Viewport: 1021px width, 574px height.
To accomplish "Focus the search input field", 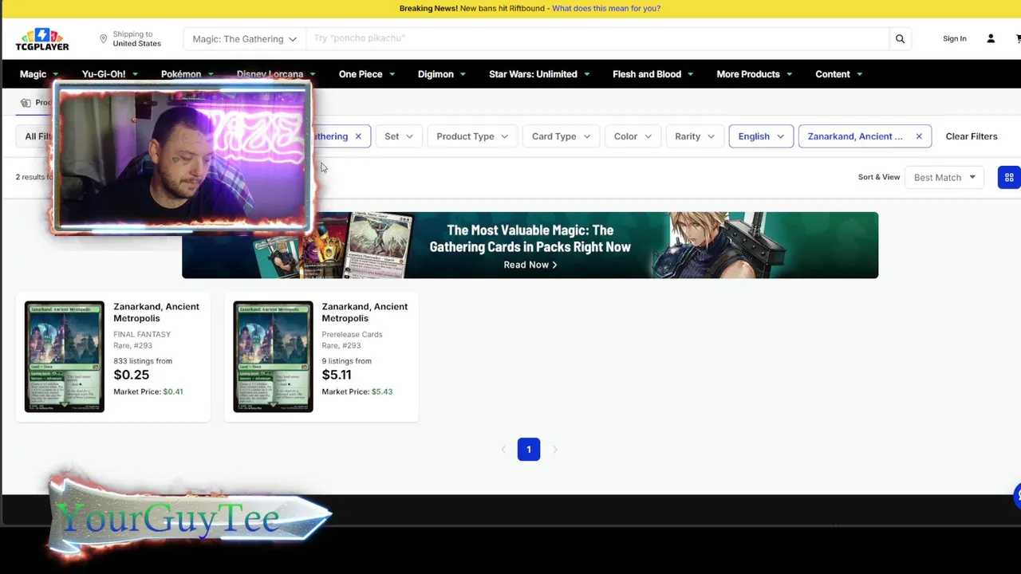I will (x=597, y=39).
